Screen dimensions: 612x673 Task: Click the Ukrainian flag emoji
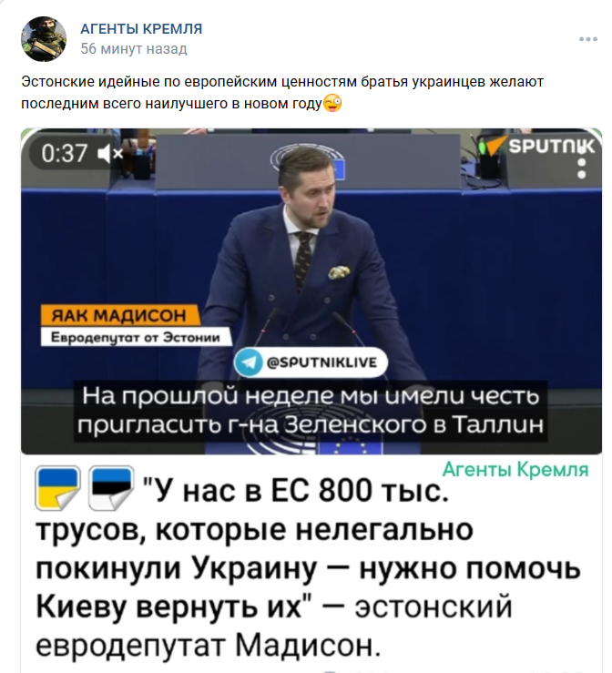57,488
